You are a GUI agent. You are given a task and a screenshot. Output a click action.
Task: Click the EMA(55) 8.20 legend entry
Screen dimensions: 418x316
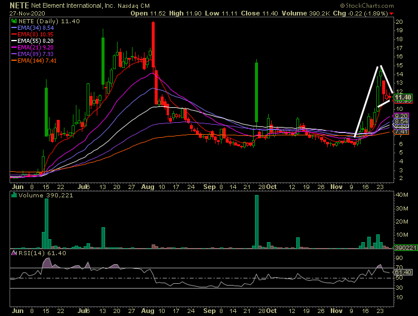coord(35,41)
